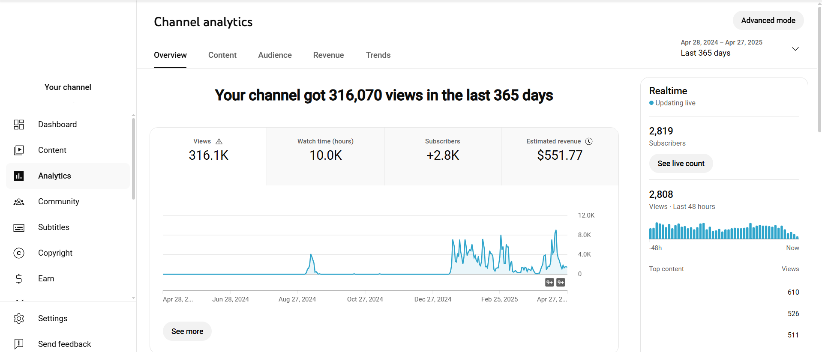The width and height of the screenshot is (822, 352).
Task: Click the clock icon beside Estimated revenue
Action: (589, 141)
